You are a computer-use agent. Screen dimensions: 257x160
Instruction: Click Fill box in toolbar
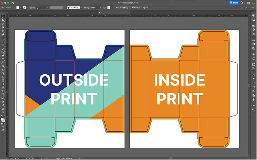click(2, 119)
